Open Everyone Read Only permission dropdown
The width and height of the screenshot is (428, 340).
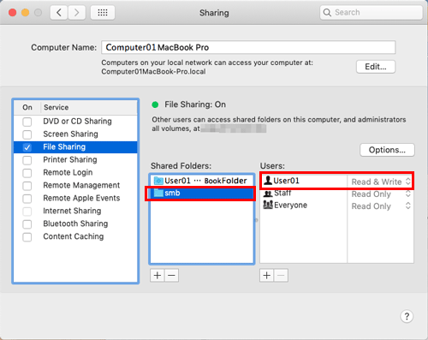pos(381,206)
